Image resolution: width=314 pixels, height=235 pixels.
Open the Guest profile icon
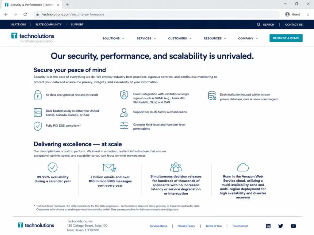pyautogui.click(x=287, y=14)
